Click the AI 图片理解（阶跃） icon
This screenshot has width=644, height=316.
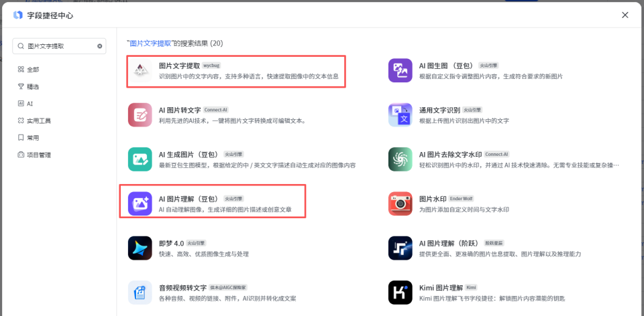tap(400, 248)
